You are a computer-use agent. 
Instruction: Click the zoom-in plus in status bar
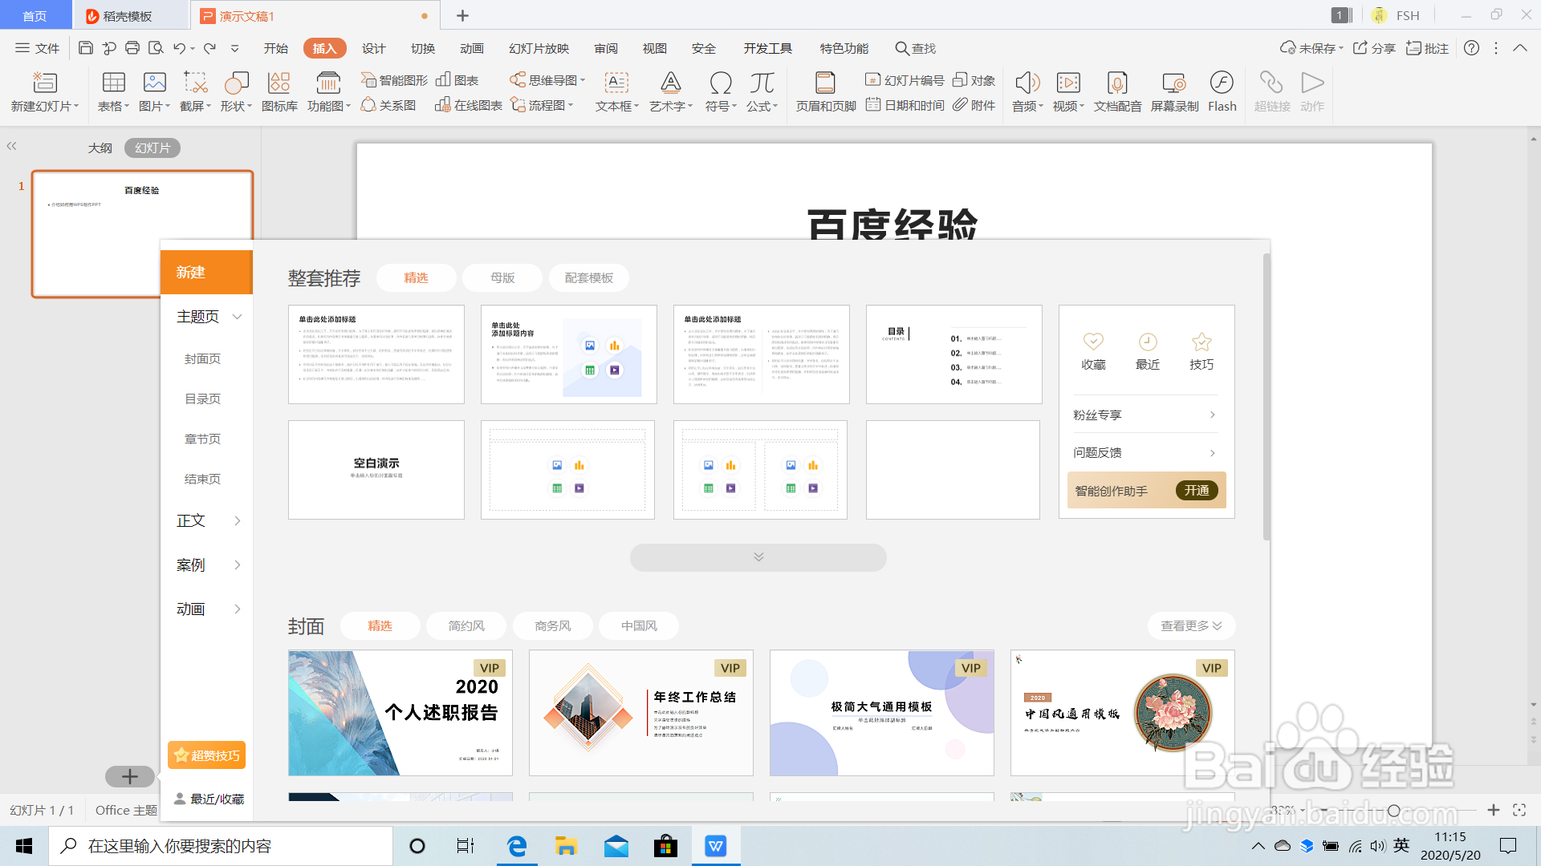coord(1493,810)
